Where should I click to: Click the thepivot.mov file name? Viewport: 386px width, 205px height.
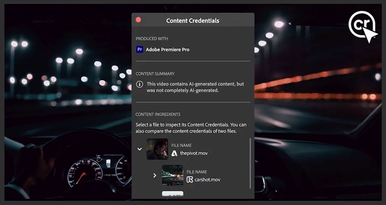[x=194, y=153]
